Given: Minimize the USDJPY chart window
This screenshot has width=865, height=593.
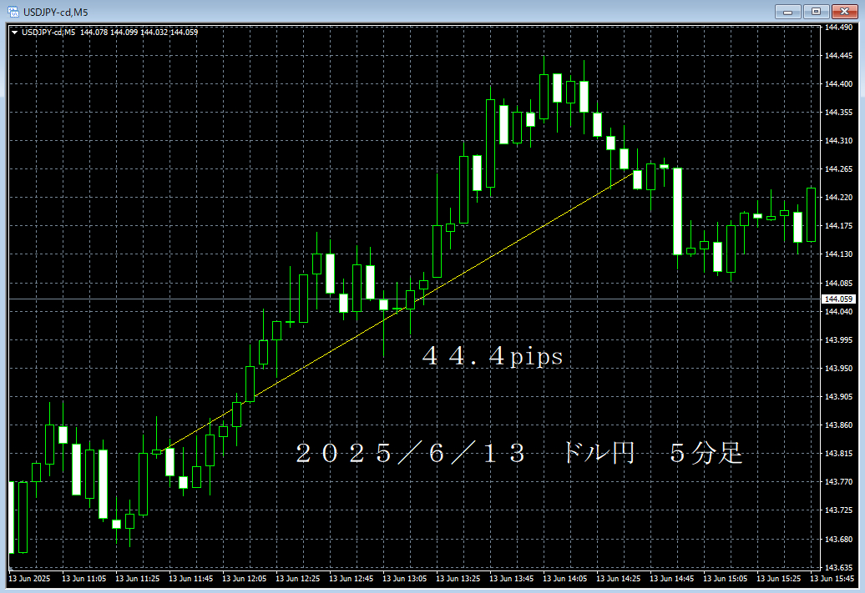Looking at the screenshot, I should [787, 12].
